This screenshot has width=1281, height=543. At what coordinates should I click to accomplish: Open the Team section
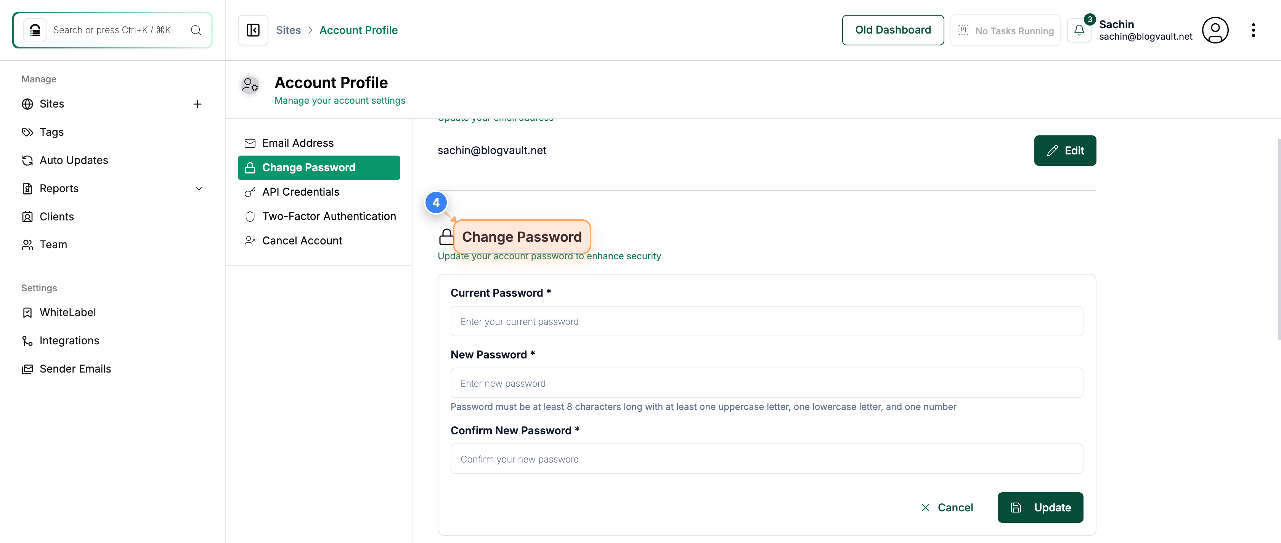(x=53, y=244)
